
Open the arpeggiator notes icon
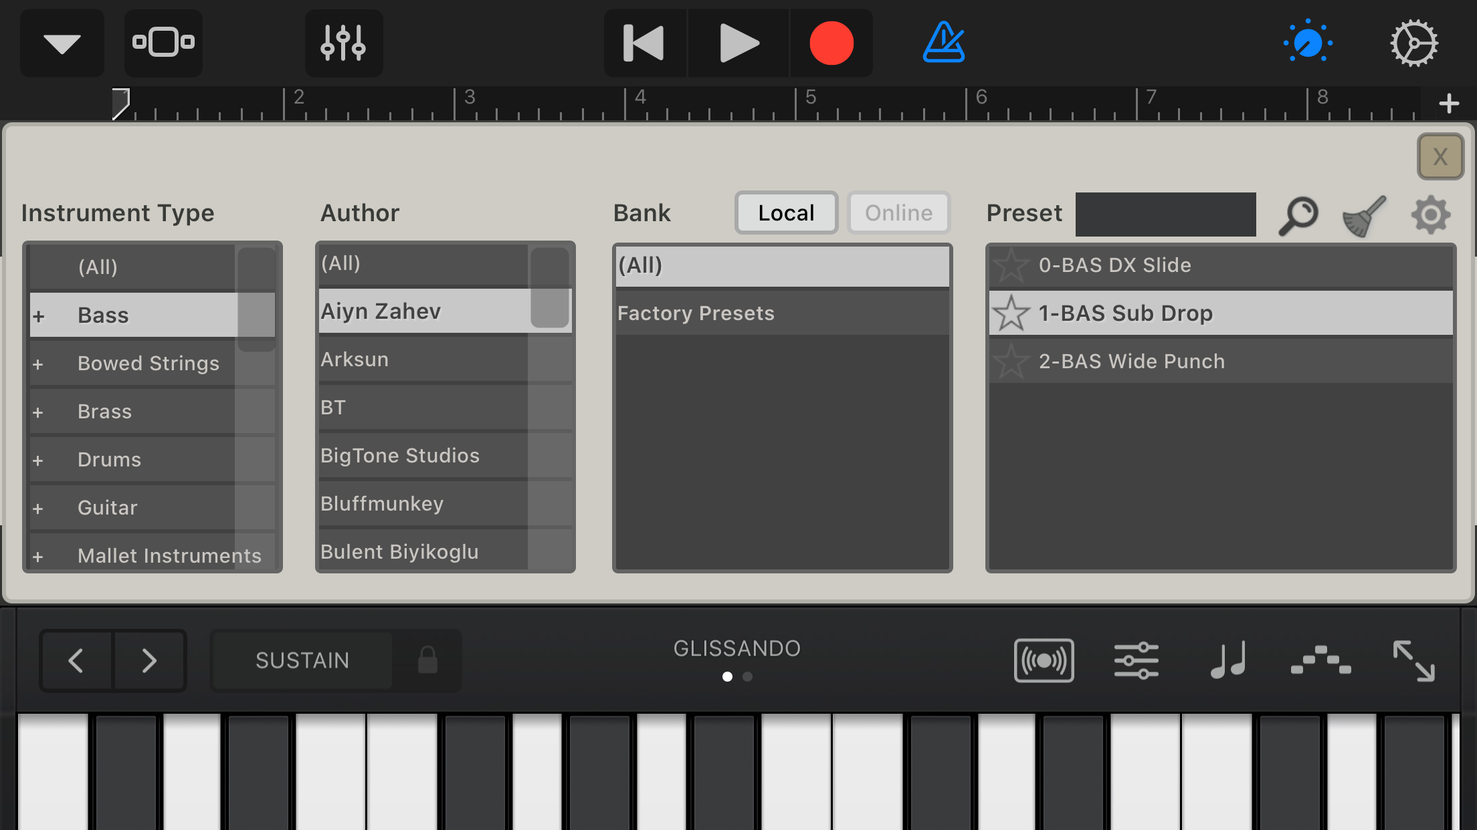[x=1228, y=660]
